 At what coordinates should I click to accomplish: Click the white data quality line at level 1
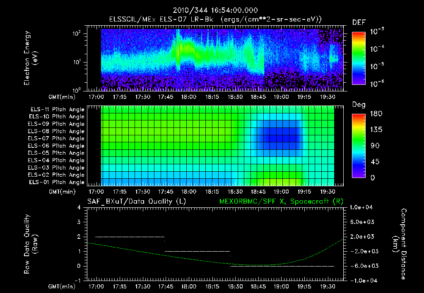pyautogui.click(x=197, y=251)
